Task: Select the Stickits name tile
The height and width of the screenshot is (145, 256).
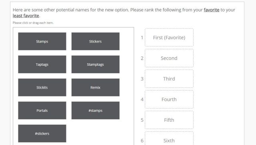Action: 42,87
